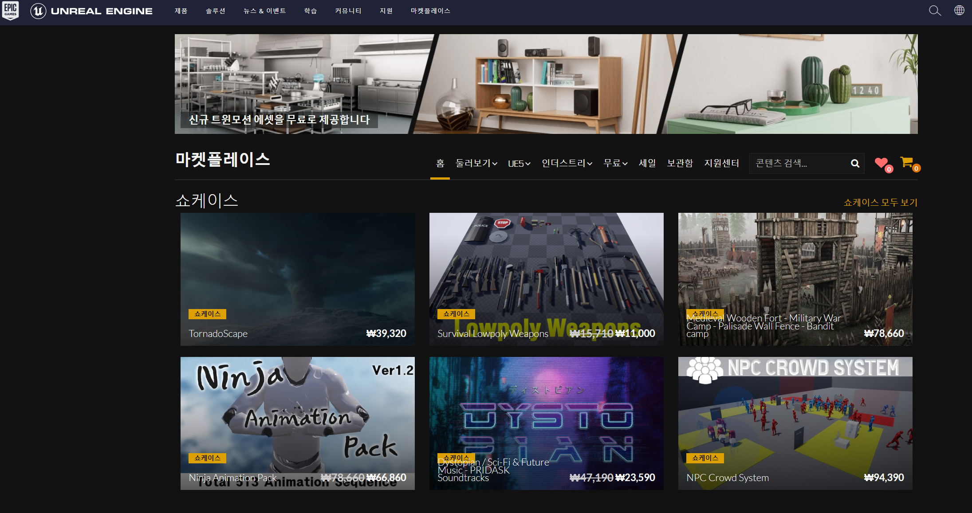
Task: Open the 지원 top menu
Action: coord(386,11)
